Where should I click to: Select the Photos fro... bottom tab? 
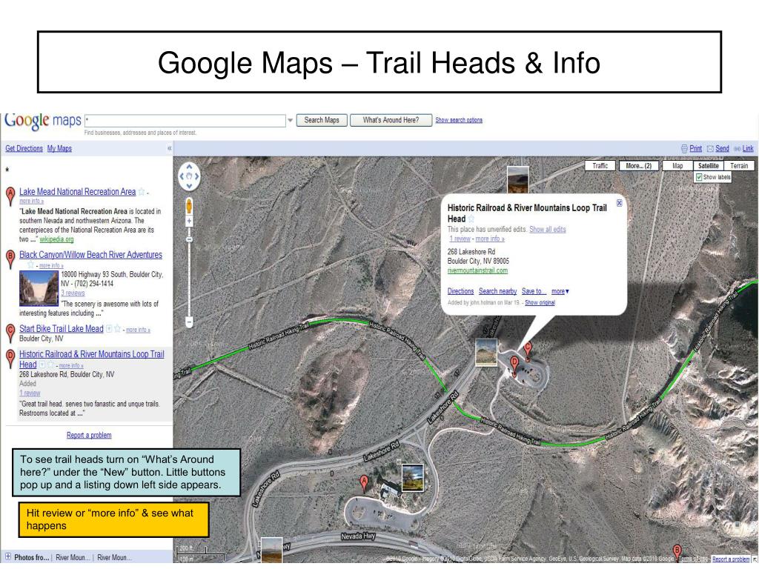point(31,557)
